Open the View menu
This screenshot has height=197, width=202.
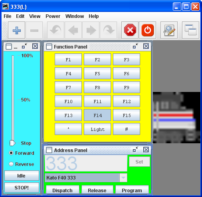click(35, 16)
